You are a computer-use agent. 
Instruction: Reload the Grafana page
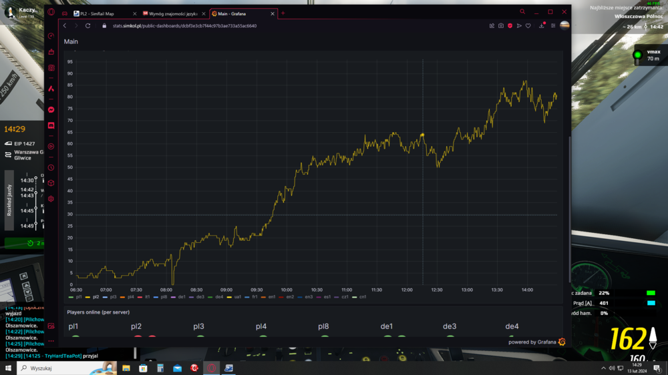[x=88, y=26]
